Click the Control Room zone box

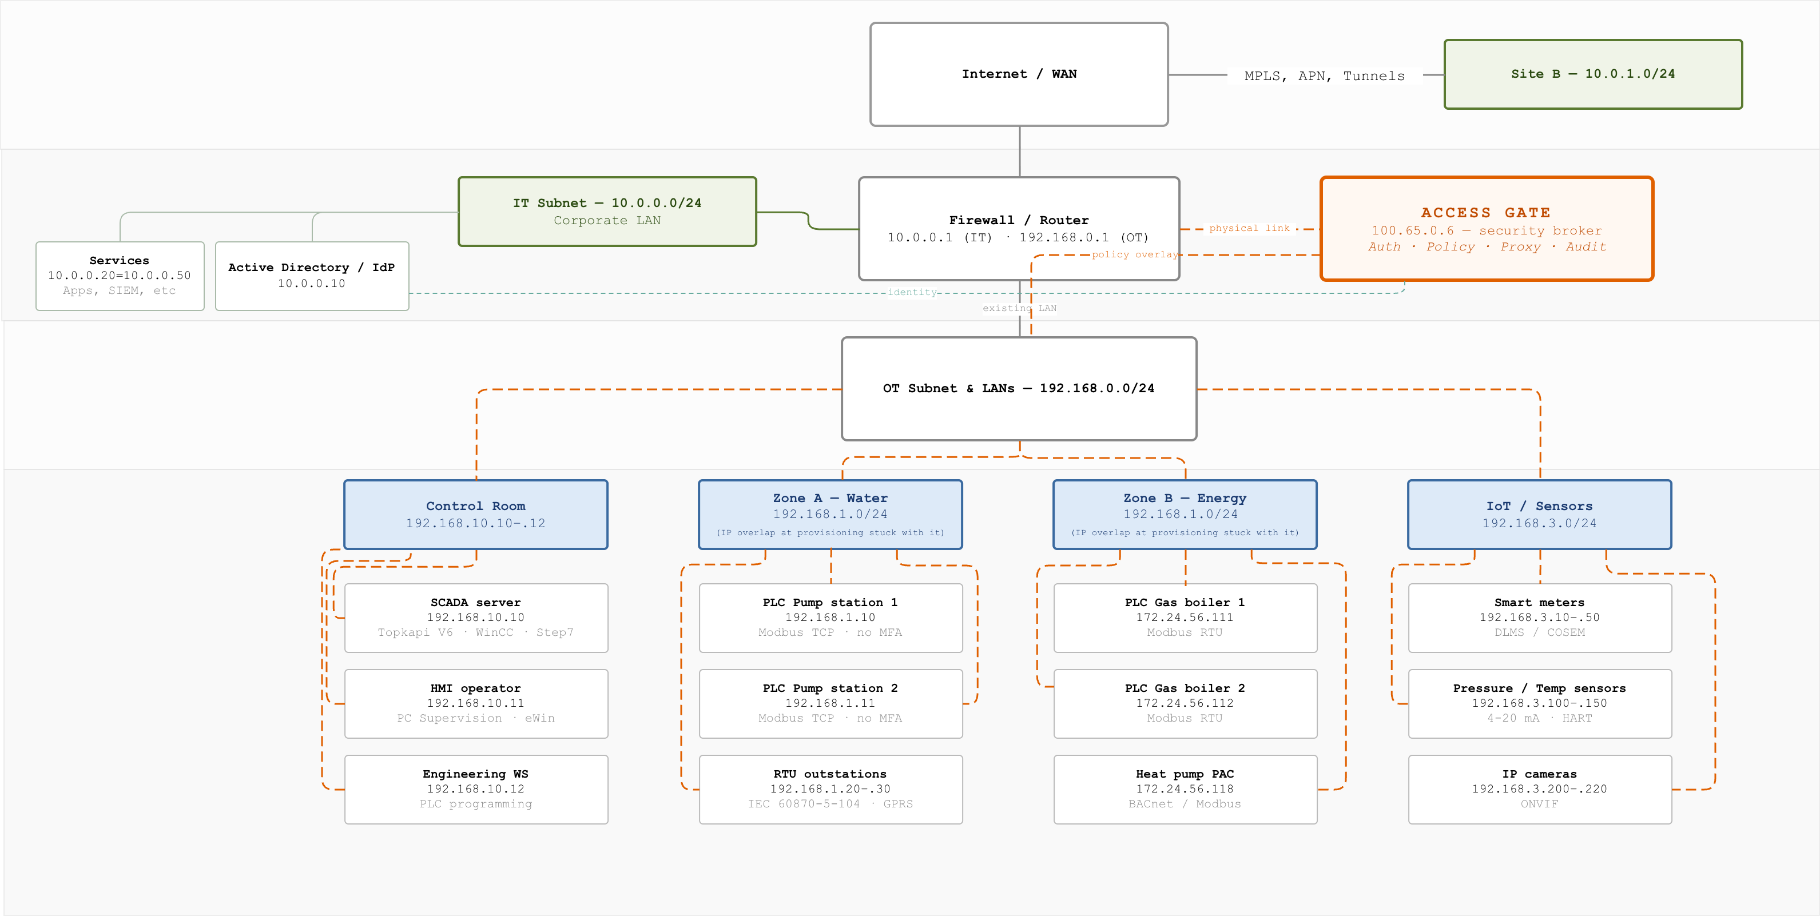coord(475,514)
